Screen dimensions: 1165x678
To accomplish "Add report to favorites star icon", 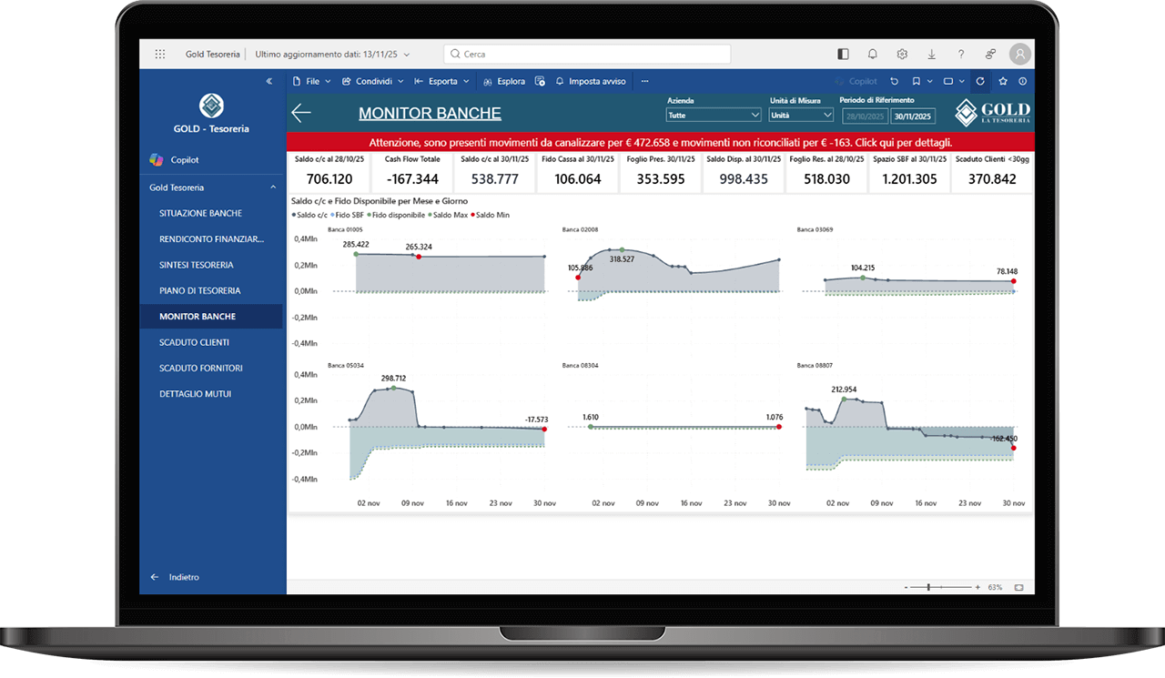I will click(1003, 81).
